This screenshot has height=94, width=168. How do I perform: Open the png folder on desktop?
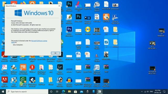51,68
